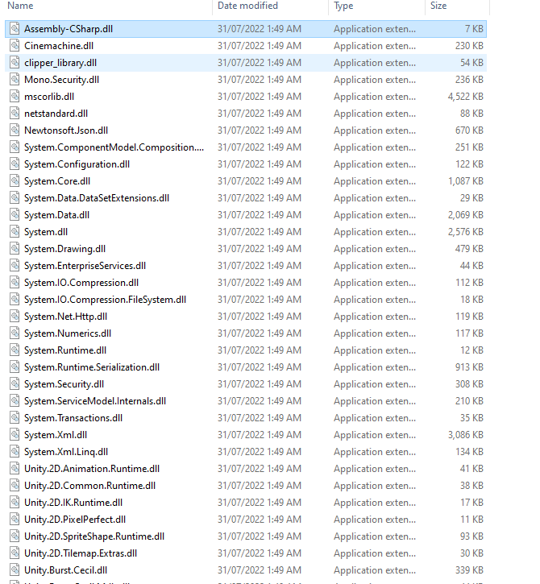Click the 2,069 KB size of System.Data.dll

[x=466, y=215]
